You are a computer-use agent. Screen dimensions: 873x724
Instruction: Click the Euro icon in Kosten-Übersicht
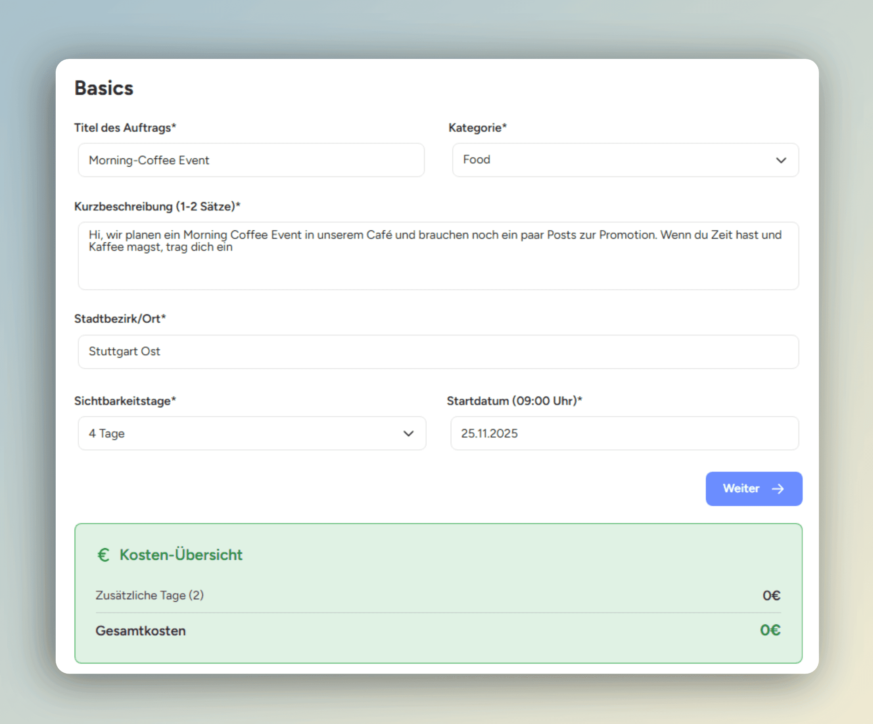point(103,555)
